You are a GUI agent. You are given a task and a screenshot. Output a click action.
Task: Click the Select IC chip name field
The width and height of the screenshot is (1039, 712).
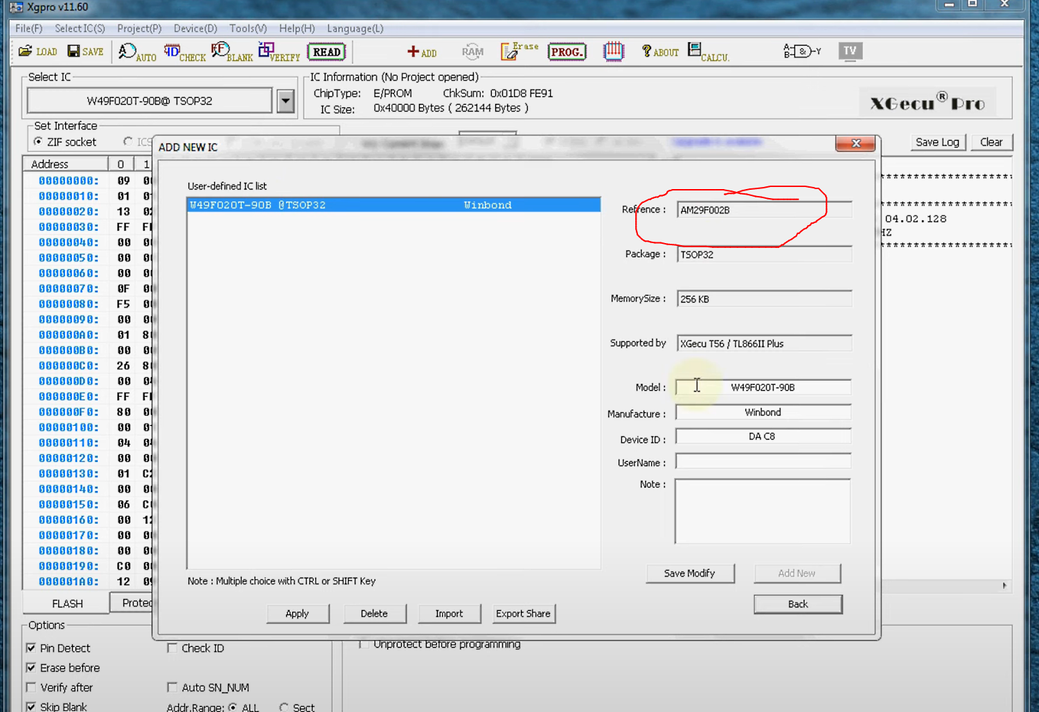(150, 101)
